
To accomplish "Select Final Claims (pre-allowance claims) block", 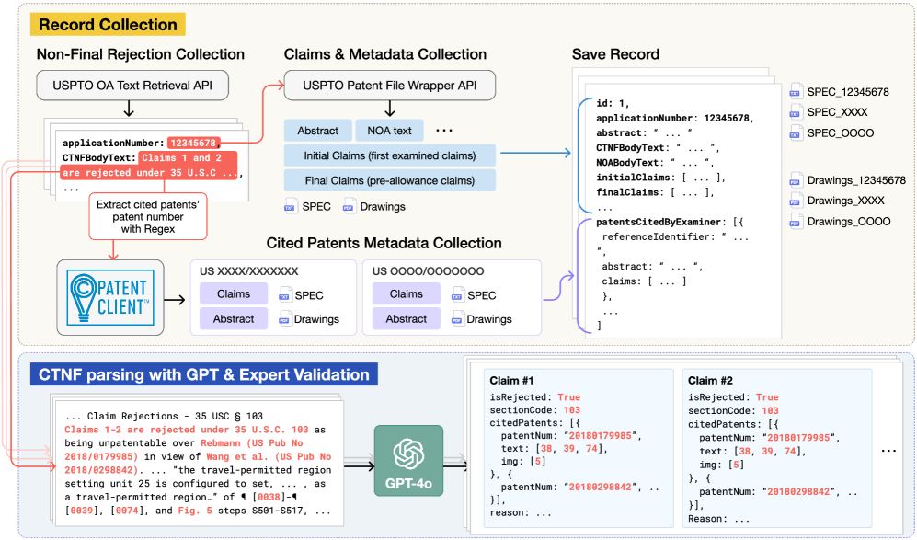I will tap(389, 181).
